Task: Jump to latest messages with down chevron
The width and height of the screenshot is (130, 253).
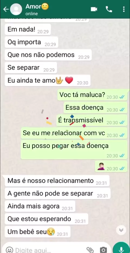Action: 121,230
